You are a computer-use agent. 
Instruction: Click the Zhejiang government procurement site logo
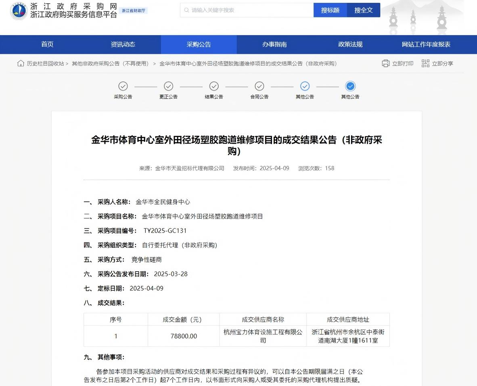pos(19,11)
